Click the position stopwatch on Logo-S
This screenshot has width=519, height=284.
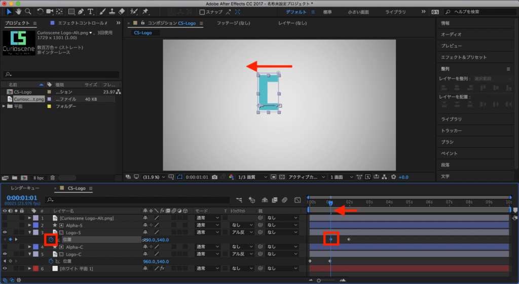click(51, 239)
